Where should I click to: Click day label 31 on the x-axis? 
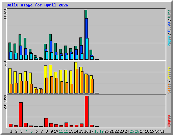162,131
